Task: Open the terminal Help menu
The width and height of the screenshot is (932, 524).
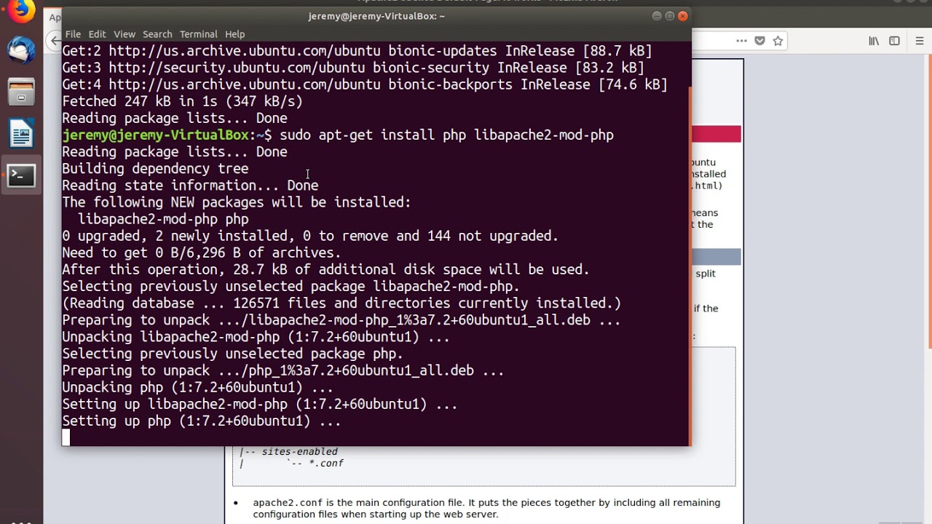Action: click(x=234, y=34)
